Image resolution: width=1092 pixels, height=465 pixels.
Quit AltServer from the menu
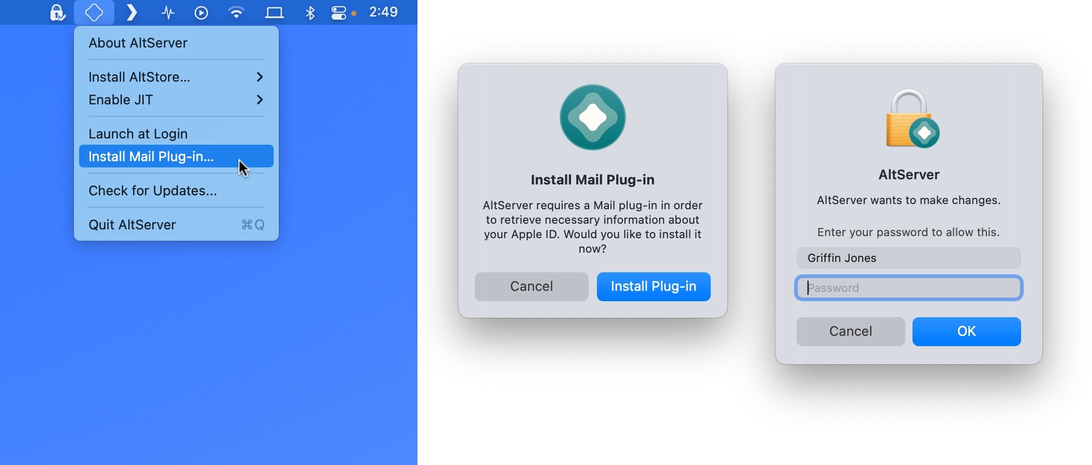[x=132, y=225]
